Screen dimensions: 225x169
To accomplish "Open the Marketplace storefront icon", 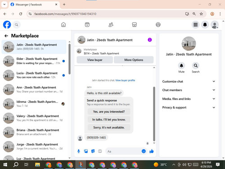I will pos(135,25).
